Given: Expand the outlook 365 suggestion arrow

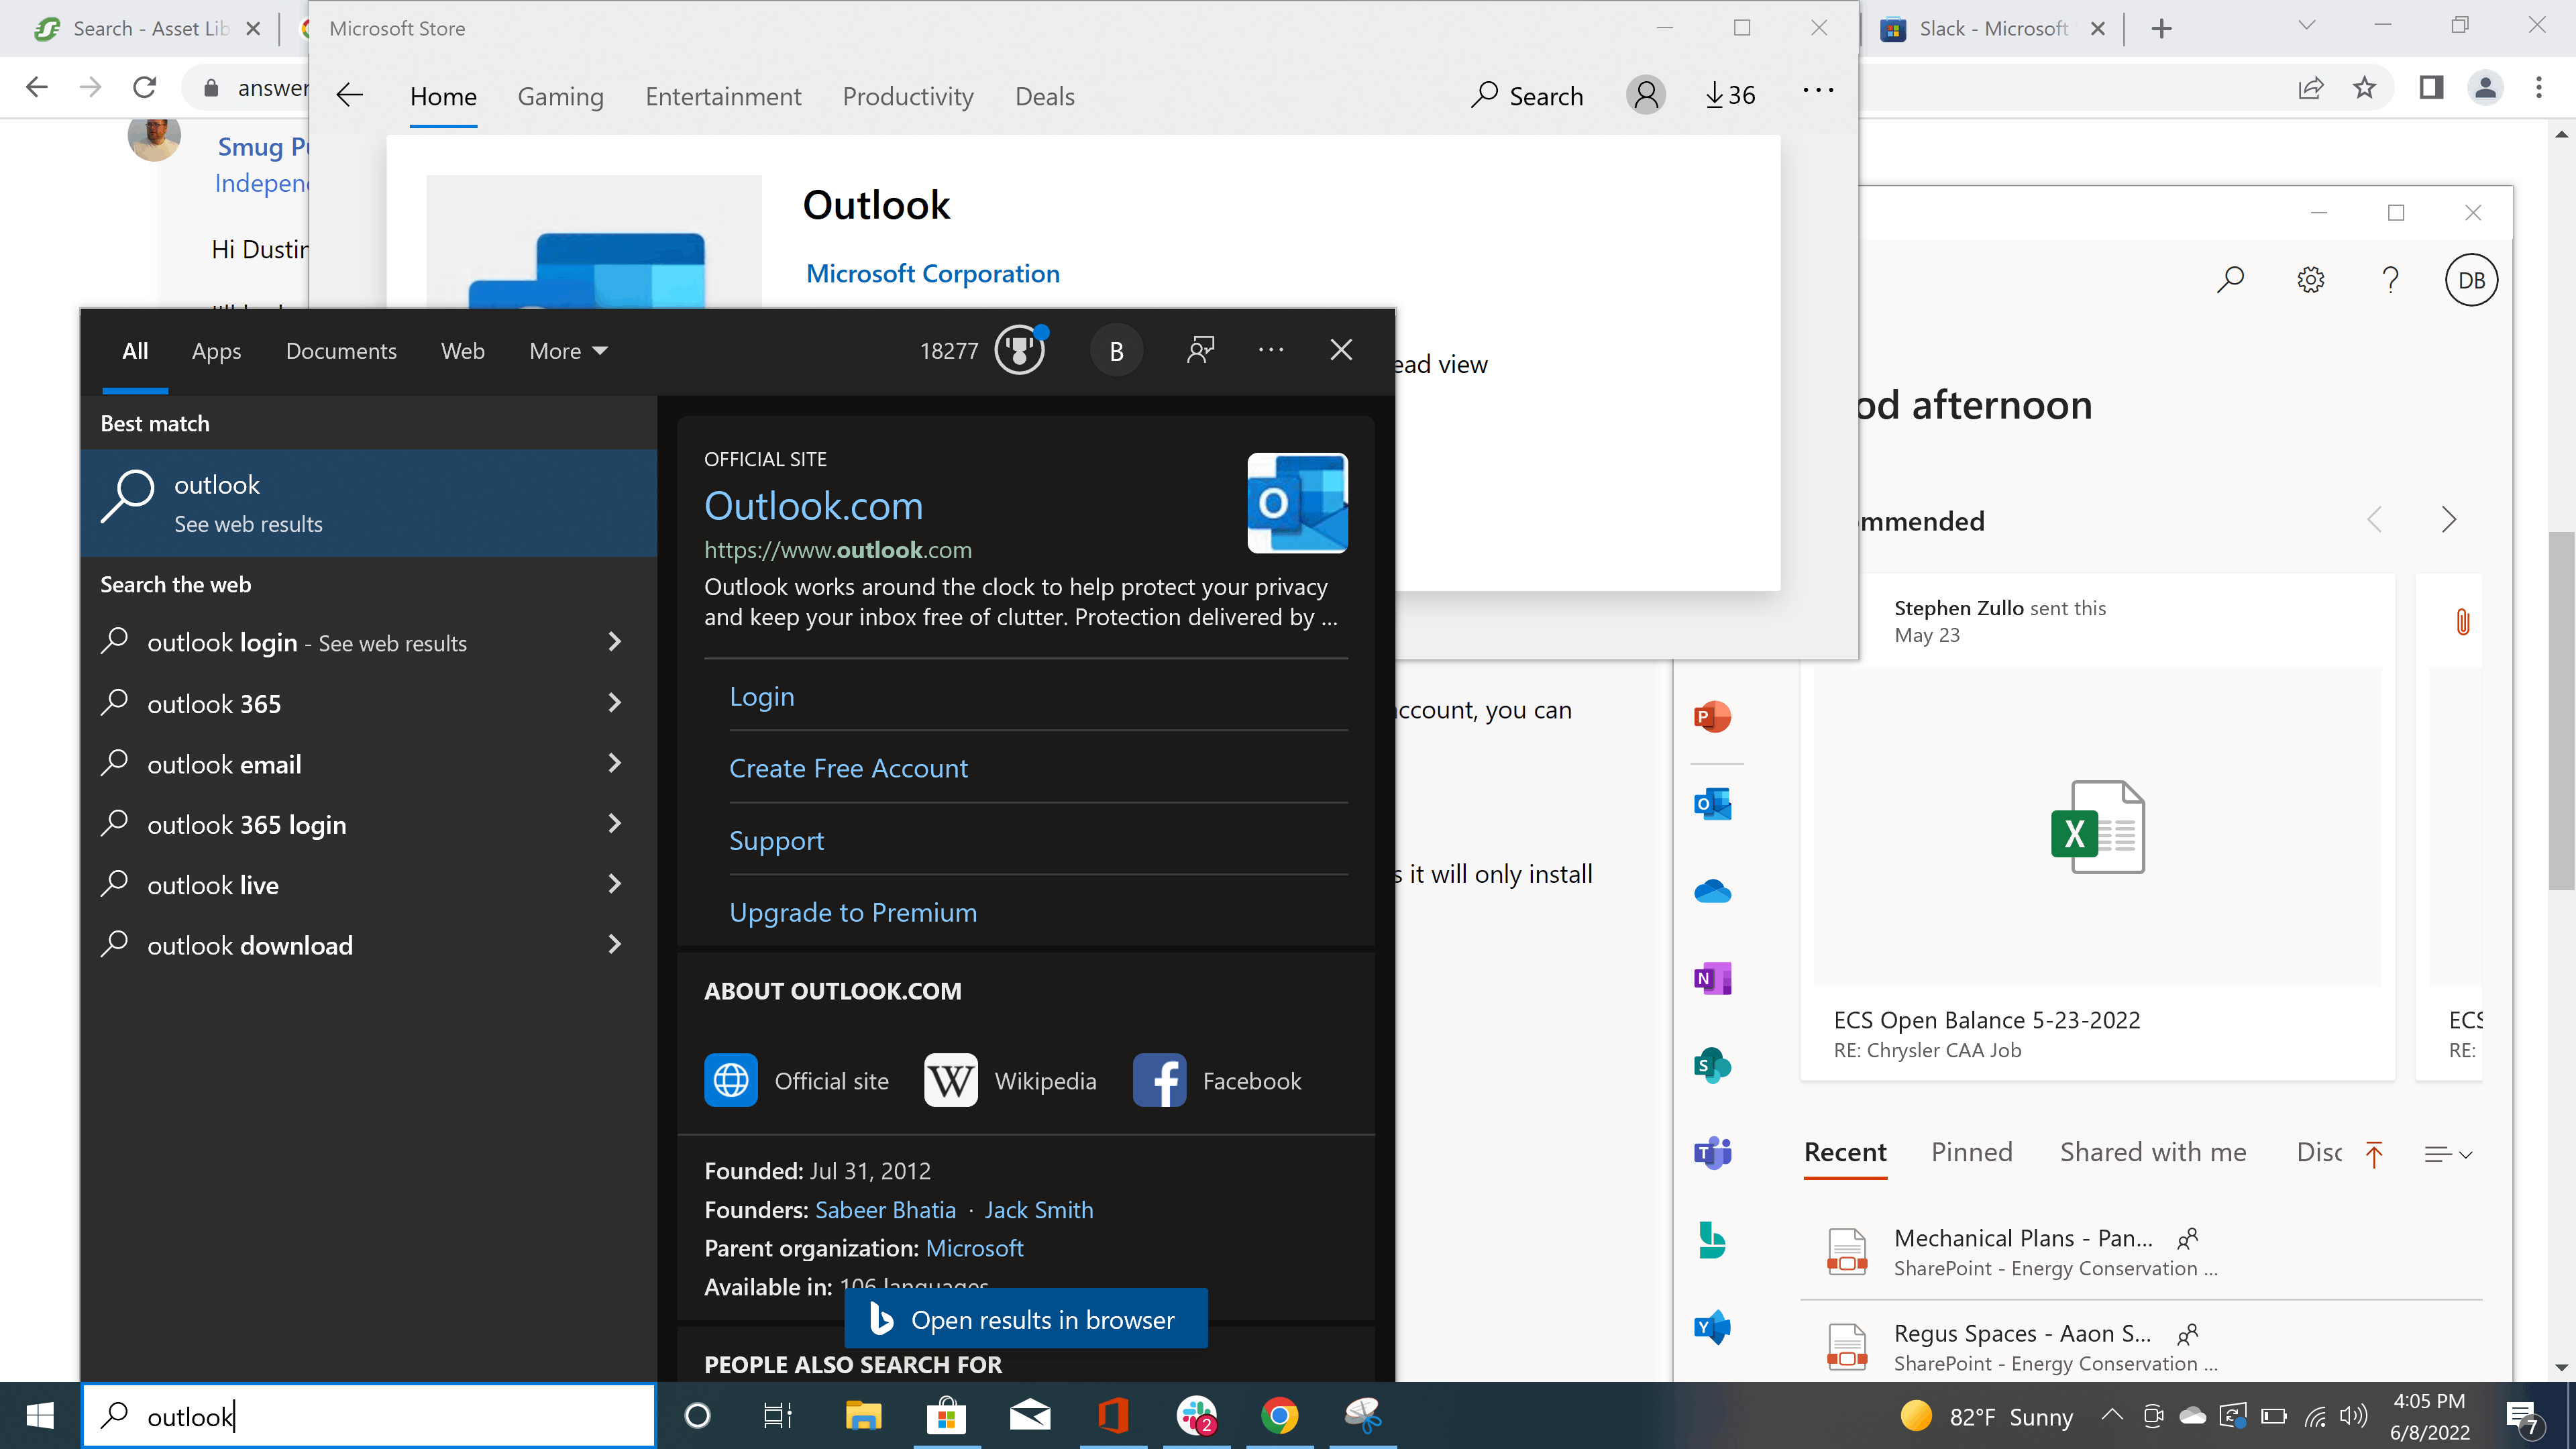Looking at the screenshot, I should (x=615, y=703).
